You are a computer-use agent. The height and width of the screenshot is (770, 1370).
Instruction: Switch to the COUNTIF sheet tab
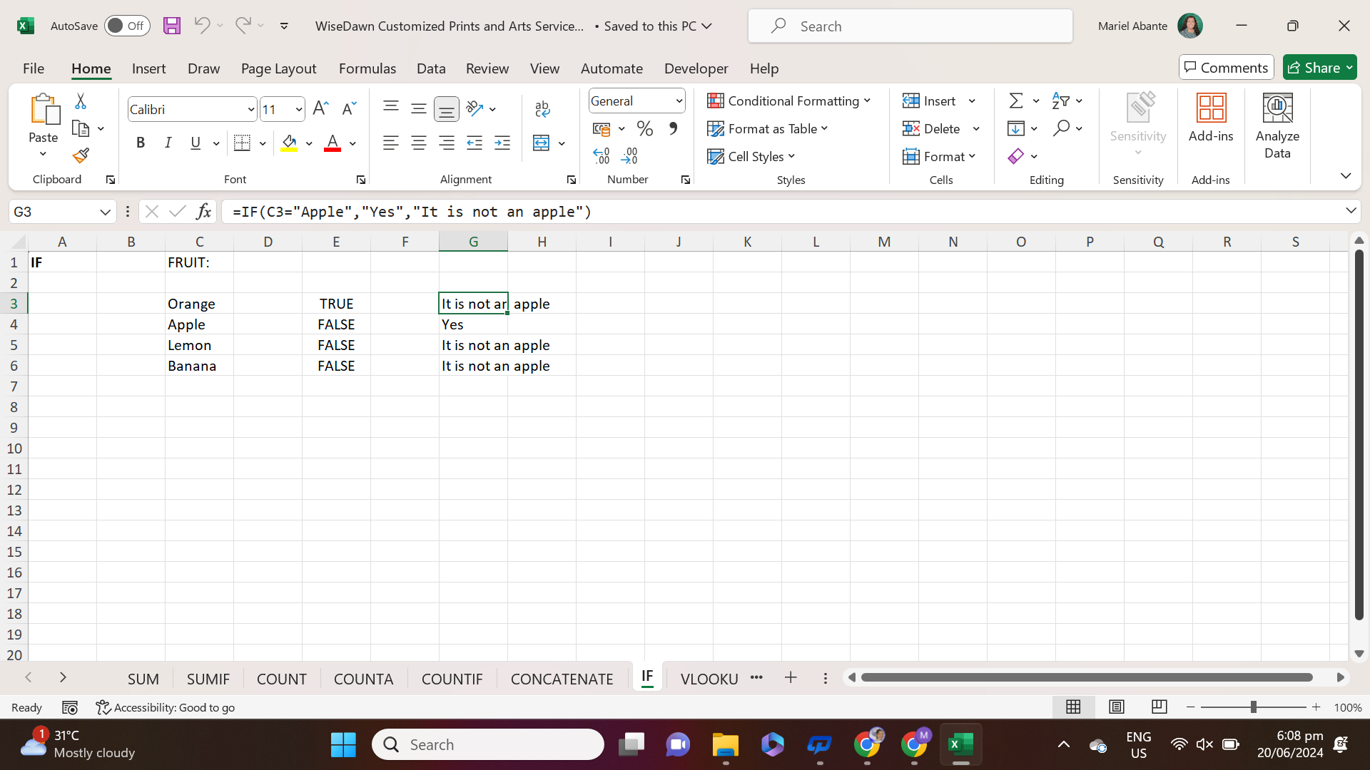452,679
